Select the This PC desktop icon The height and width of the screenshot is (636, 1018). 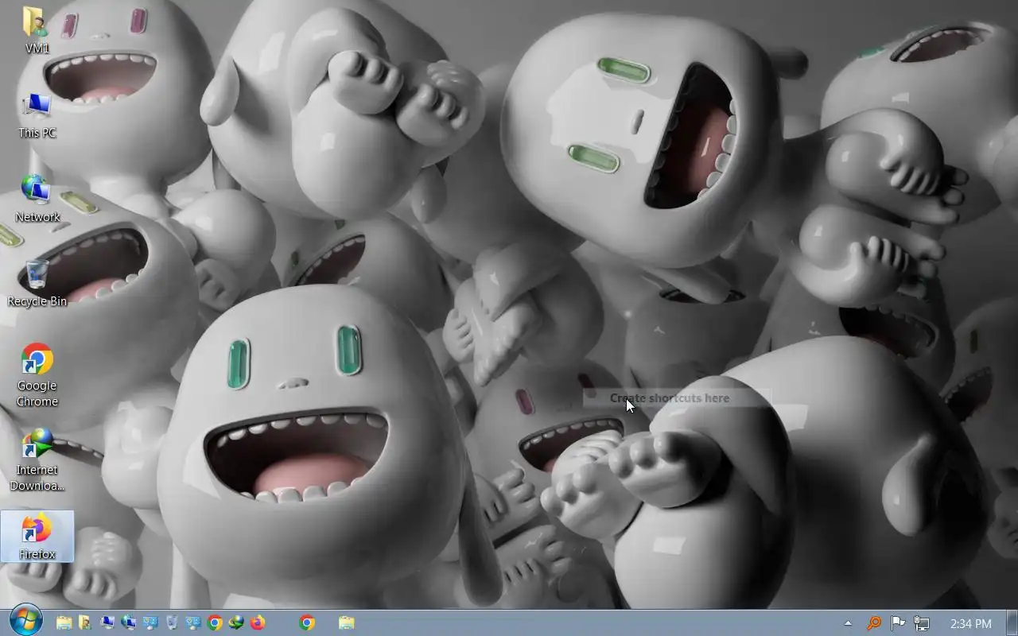pyautogui.click(x=37, y=115)
